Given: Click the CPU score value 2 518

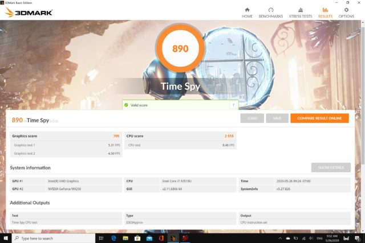Looking at the screenshot, I should tap(229, 136).
